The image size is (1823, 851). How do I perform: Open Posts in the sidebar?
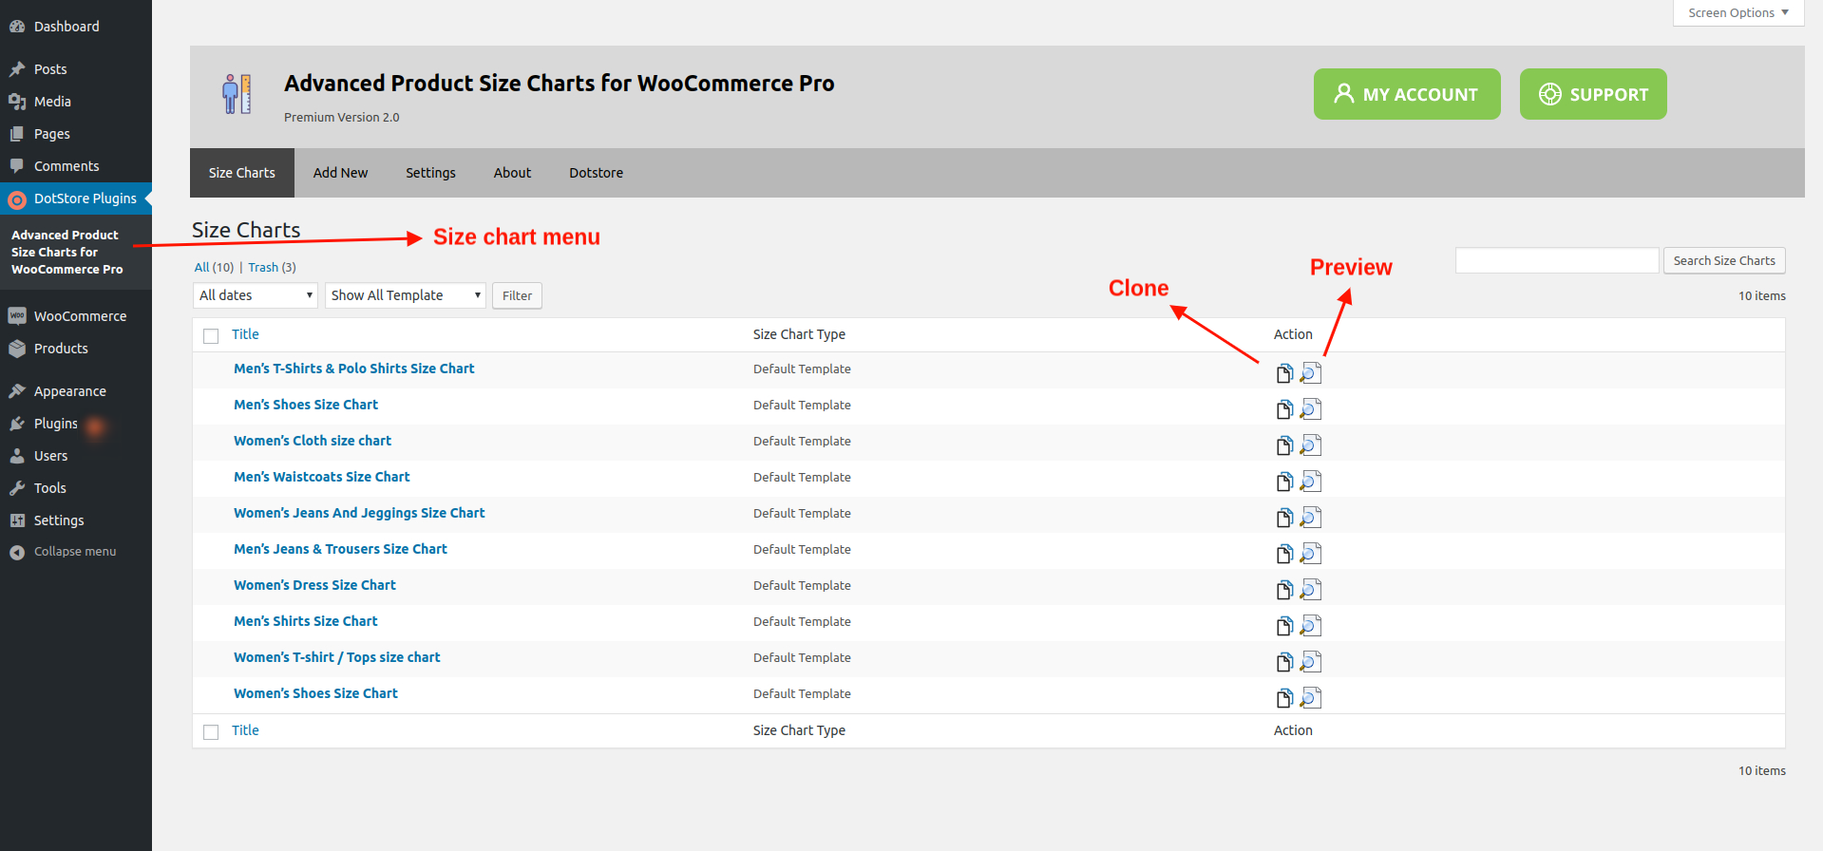pos(76,69)
